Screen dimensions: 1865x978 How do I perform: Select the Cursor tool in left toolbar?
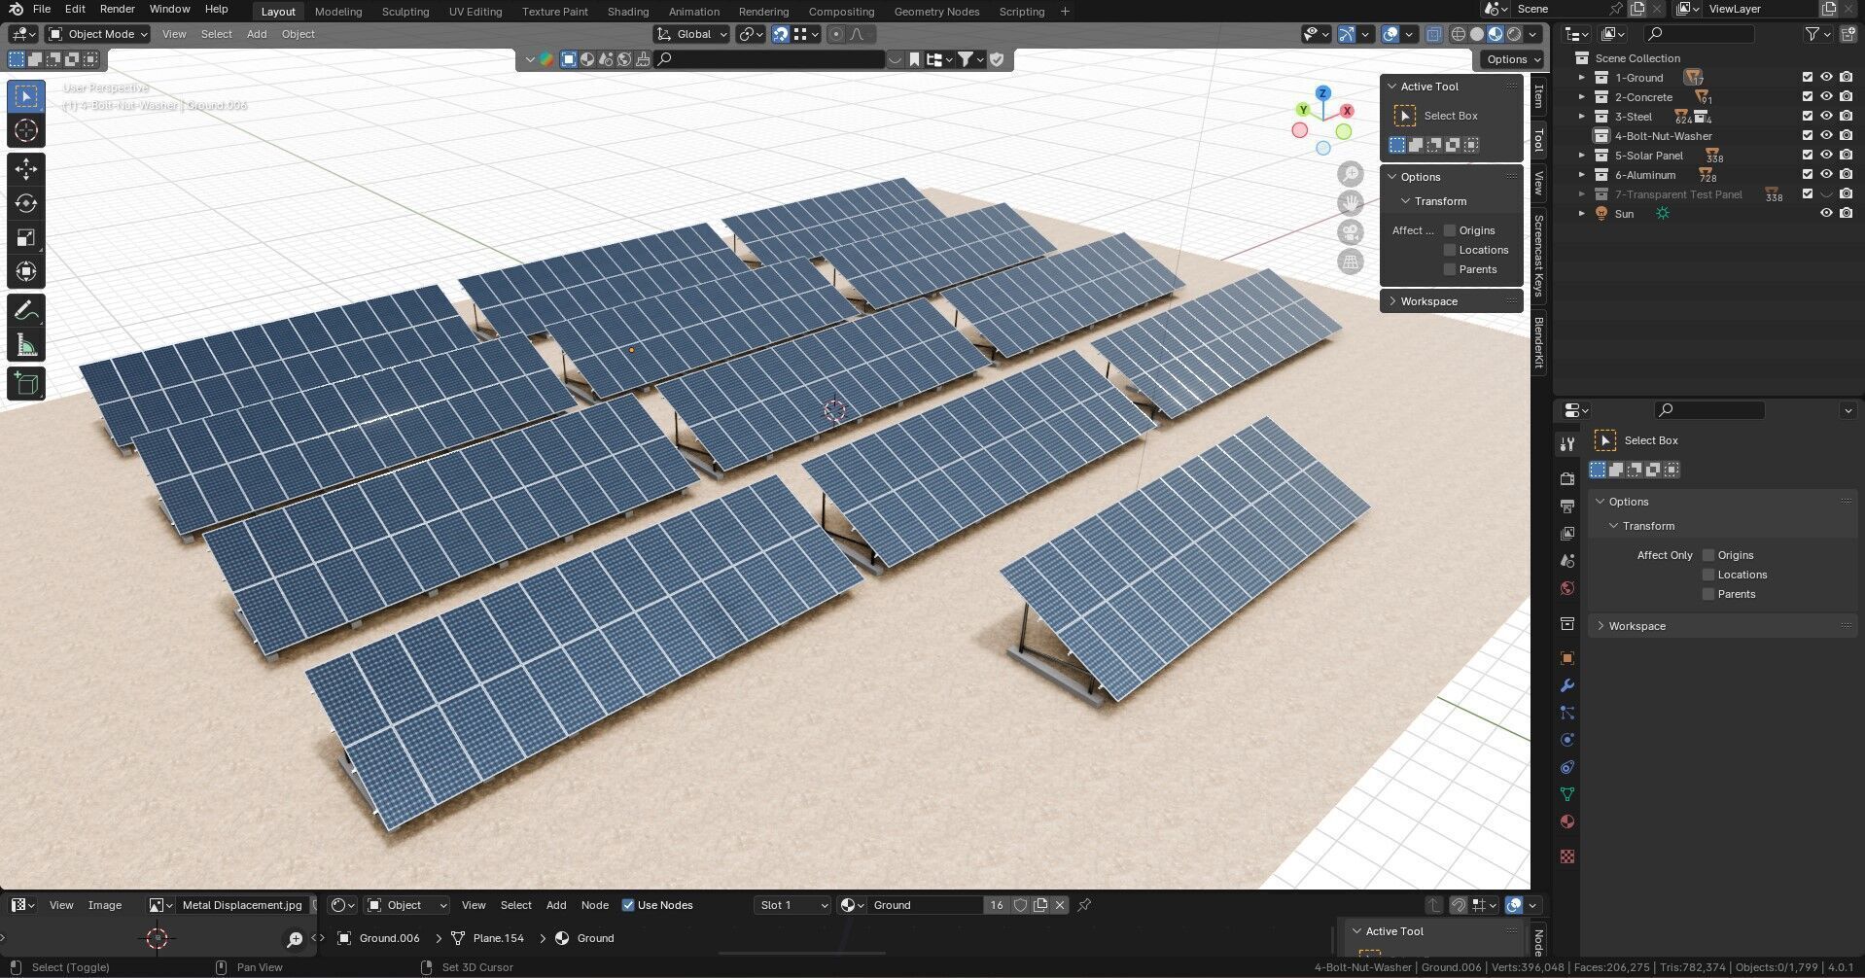click(26, 130)
